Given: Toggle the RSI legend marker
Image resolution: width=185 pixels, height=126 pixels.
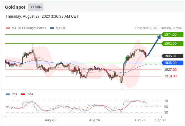Looking at the screenshot, I should [x=8, y=94].
